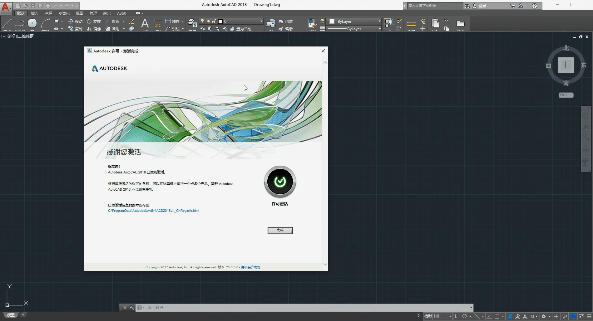Toggle grid display in status bar
Screen dimensions: 593x321
coord(437,316)
